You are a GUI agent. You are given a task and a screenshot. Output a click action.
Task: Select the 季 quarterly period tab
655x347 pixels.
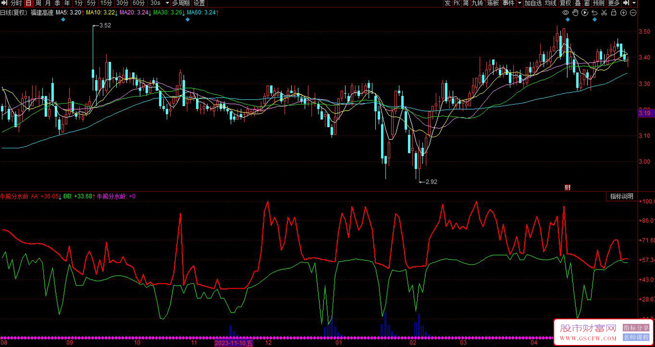click(57, 3)
